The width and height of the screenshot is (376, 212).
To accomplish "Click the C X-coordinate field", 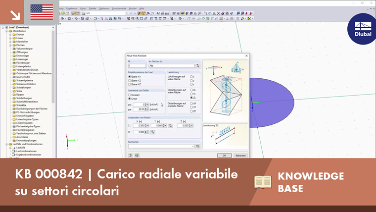I will pos(139,126).
